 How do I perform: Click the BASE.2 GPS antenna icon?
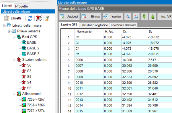point(24,48)
